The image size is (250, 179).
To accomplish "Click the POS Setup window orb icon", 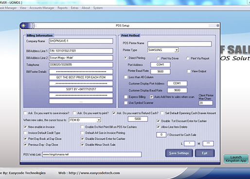I will tap(24, 26).
